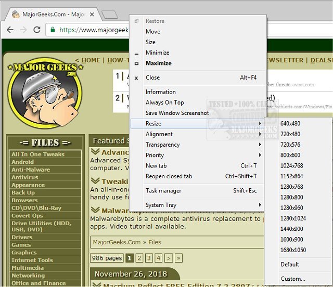Select Save Window Screenshot option
This screenshot has width=333, height=287.
tap(177, 113)
